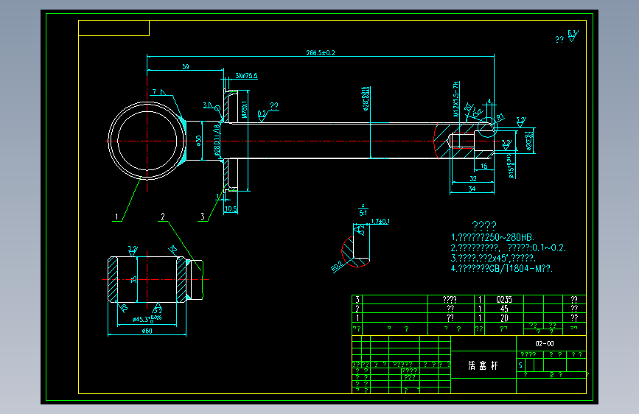Screen dimensions: 639x414
Task: Select part balloon number 3
Action: (203, 217)
